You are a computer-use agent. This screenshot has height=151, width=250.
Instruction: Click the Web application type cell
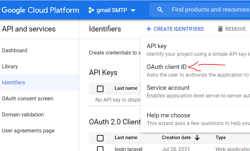pyautogui.click(x=233, y=149)
